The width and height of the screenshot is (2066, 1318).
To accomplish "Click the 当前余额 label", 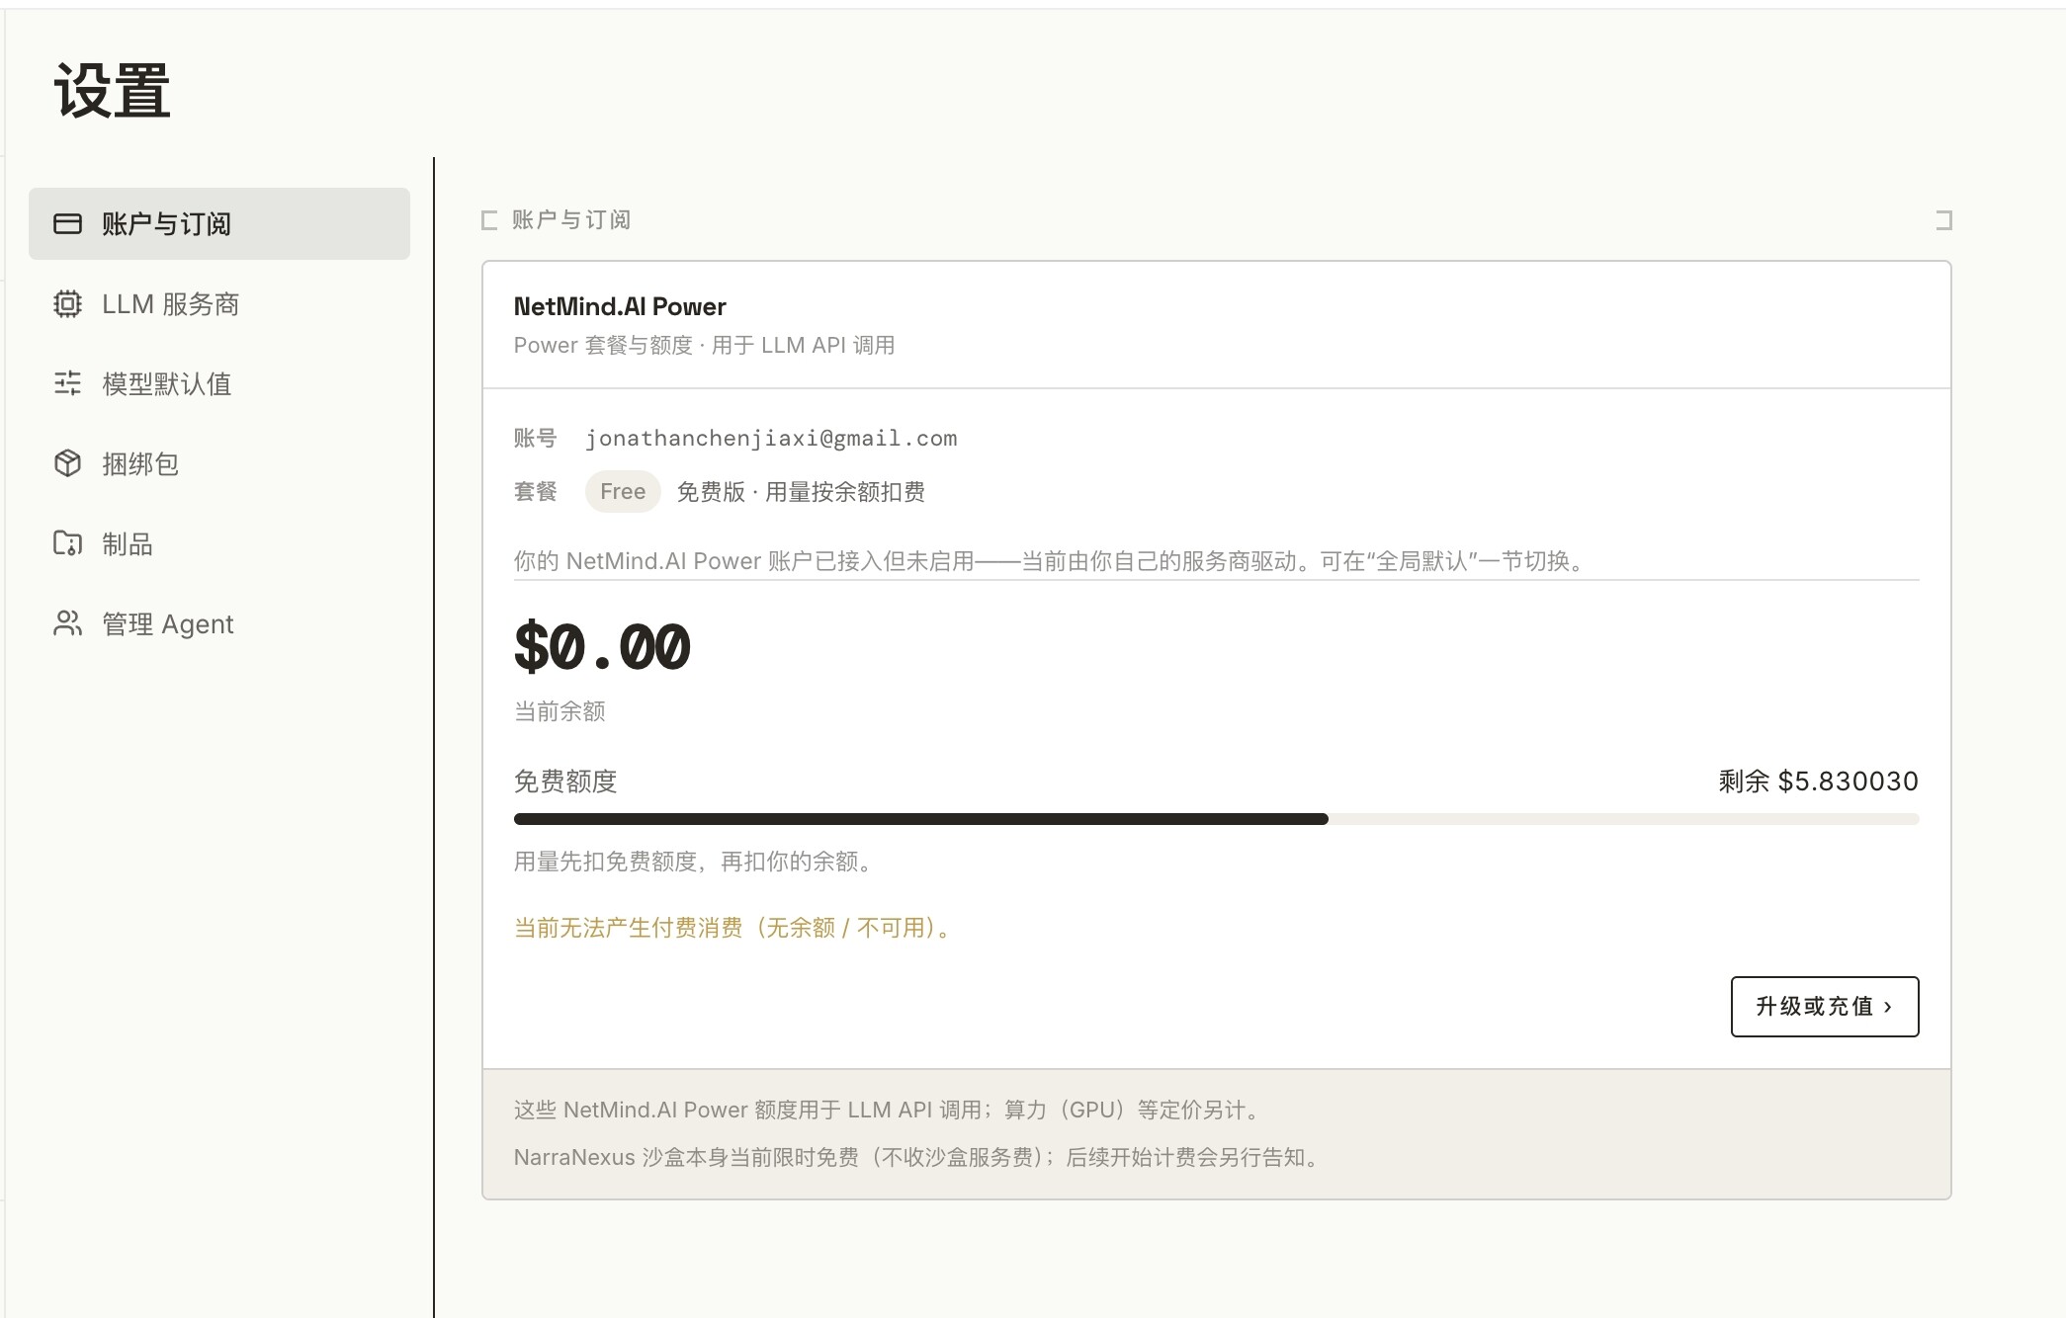I will [560, 711].
